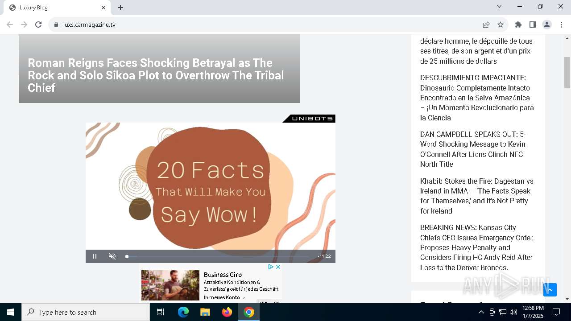Open Roman Reigns betrayal article headline
Viewport: 571px width, 321px height.
(156, 75)
